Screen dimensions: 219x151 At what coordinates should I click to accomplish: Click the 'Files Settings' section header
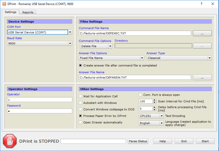(145, 21)
